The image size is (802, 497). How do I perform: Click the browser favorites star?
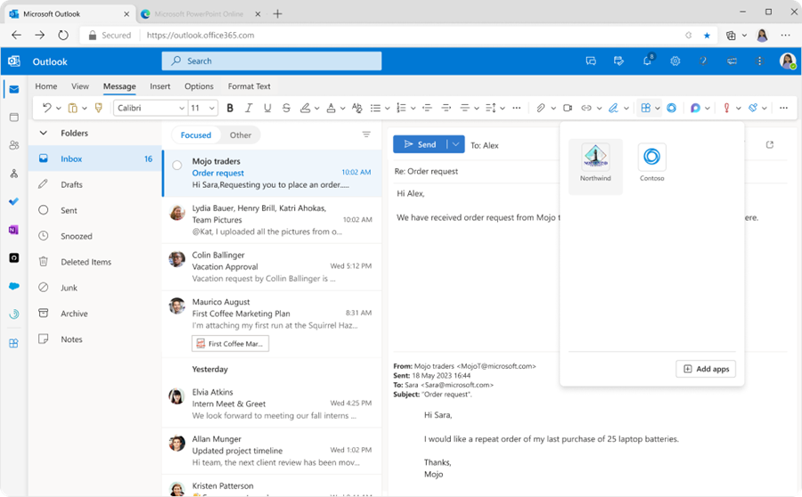pyautogui.click(x=707, y=36)
